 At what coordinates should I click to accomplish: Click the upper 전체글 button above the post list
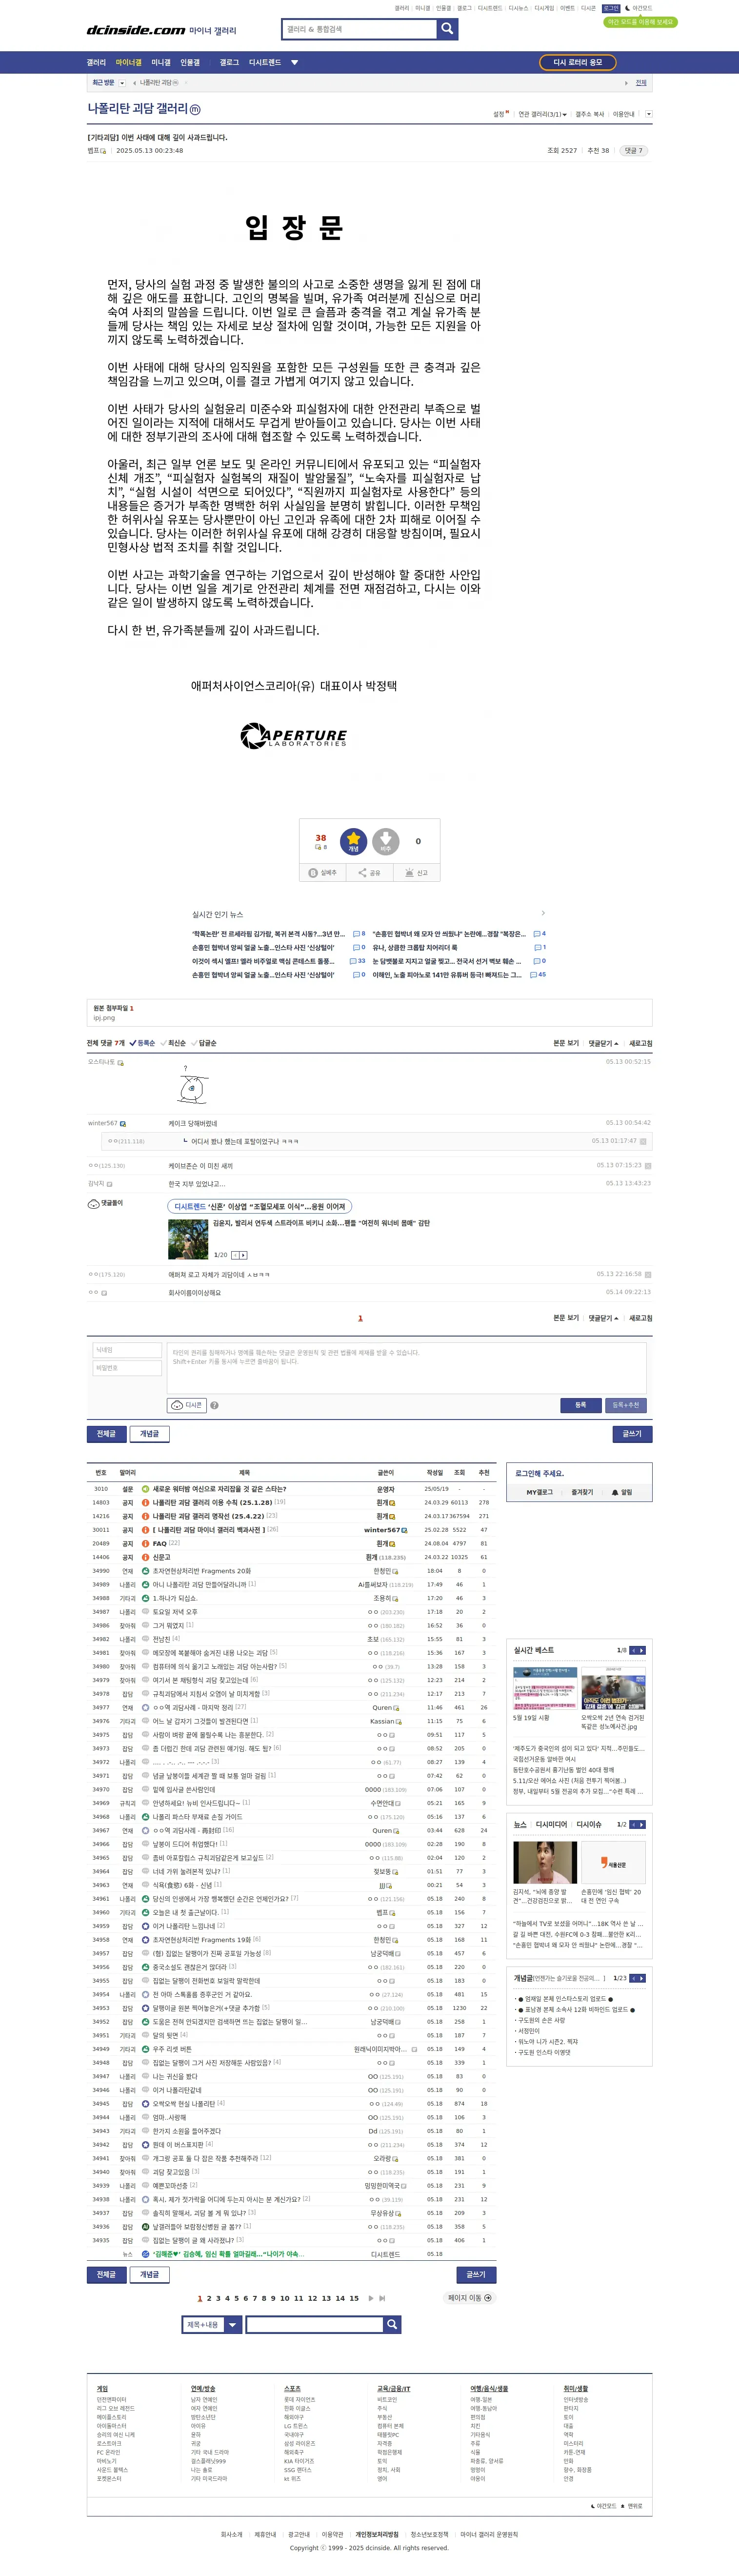click(x=106, y=1433)
